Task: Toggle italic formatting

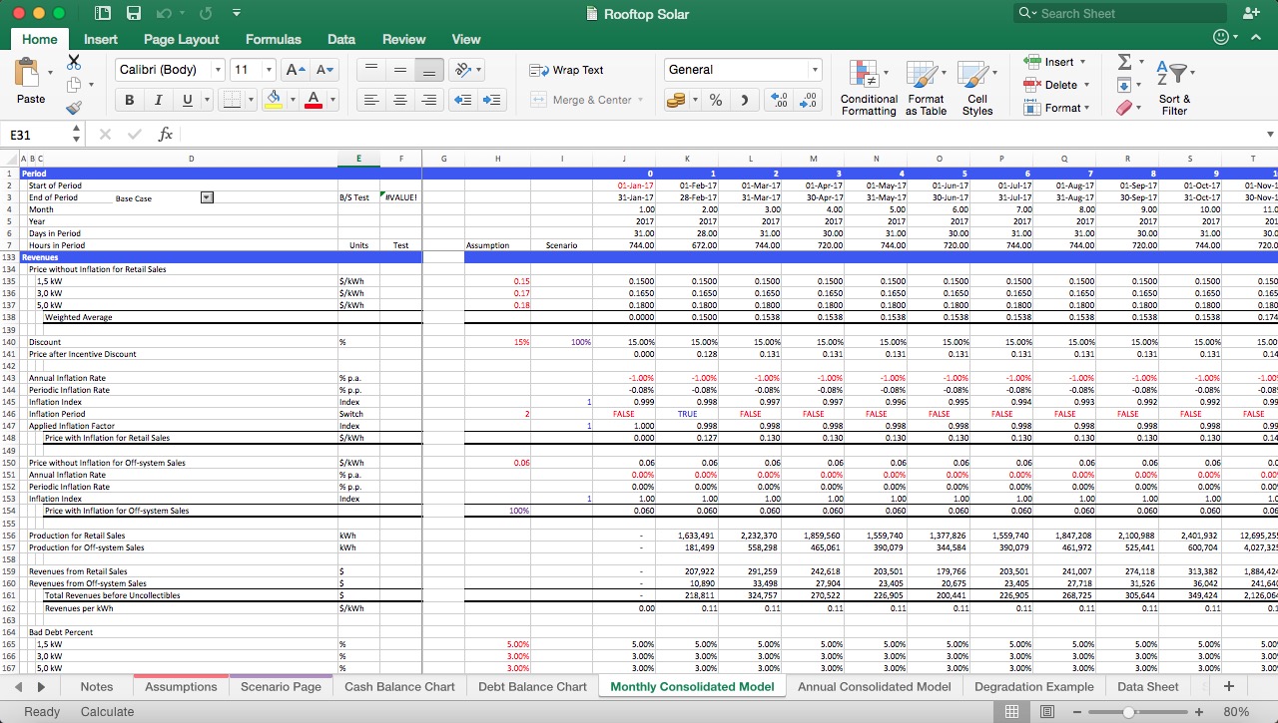Action: (x=157, y=100)
